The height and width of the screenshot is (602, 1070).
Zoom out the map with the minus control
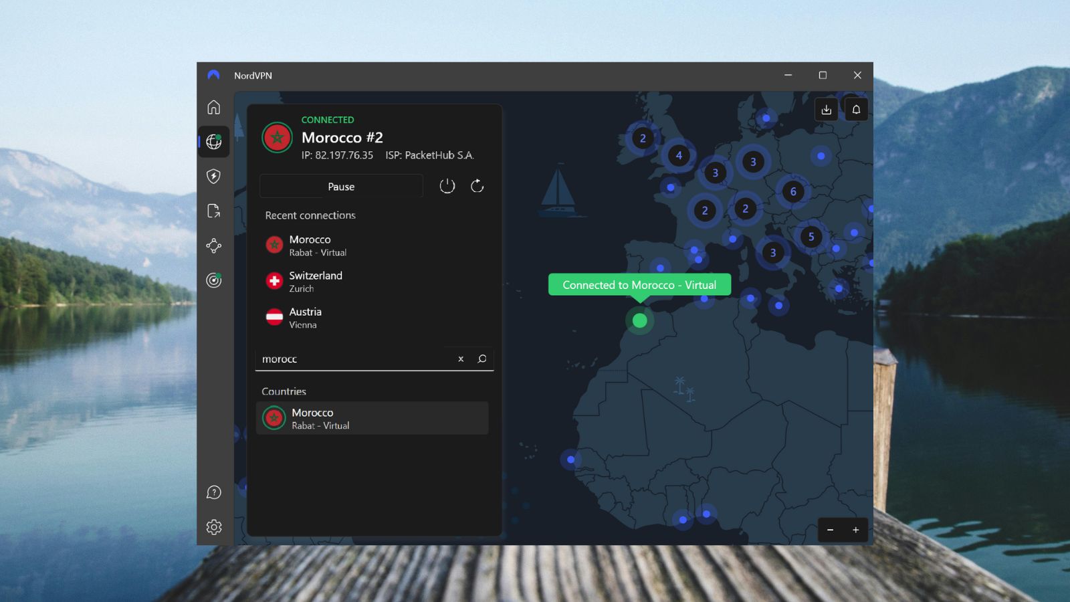(x=831, y=530)
